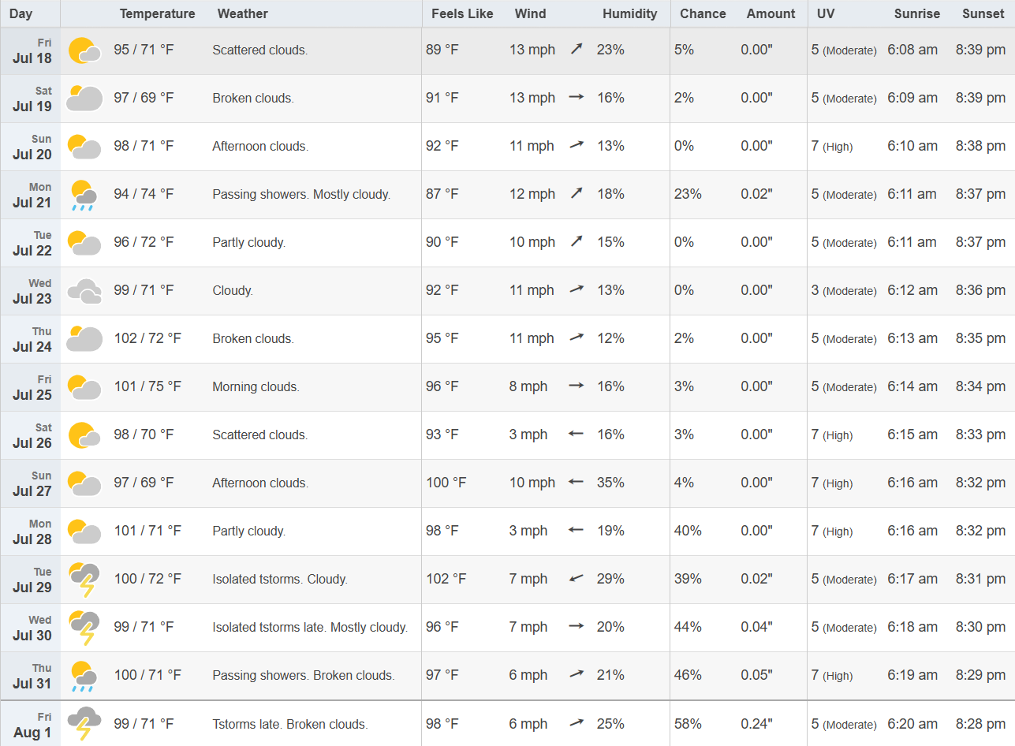Click the Jul 29 thunderstorm icon
The image size is (1015, 746).
coord(84,580)
